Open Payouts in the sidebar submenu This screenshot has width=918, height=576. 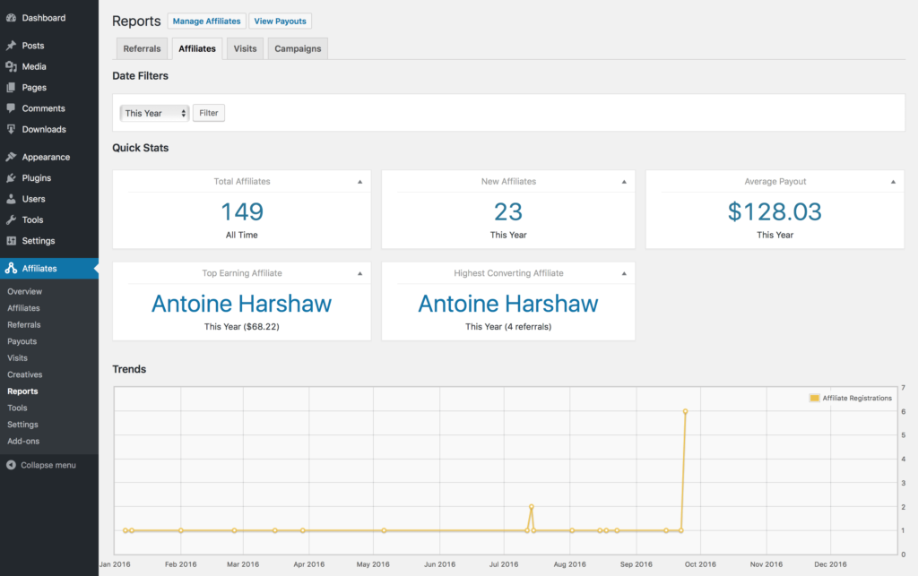tap(22, 341)
